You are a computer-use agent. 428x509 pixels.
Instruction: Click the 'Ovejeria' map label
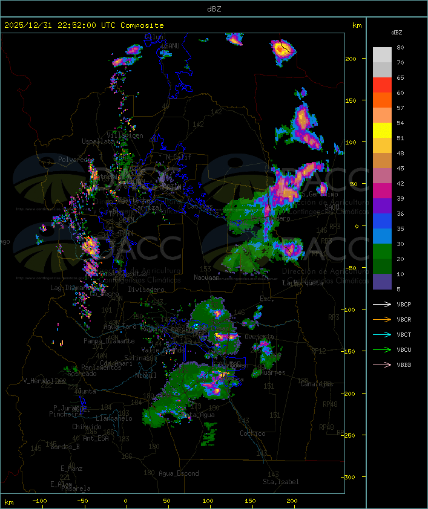pyautogui.click(x=259, y=337)
